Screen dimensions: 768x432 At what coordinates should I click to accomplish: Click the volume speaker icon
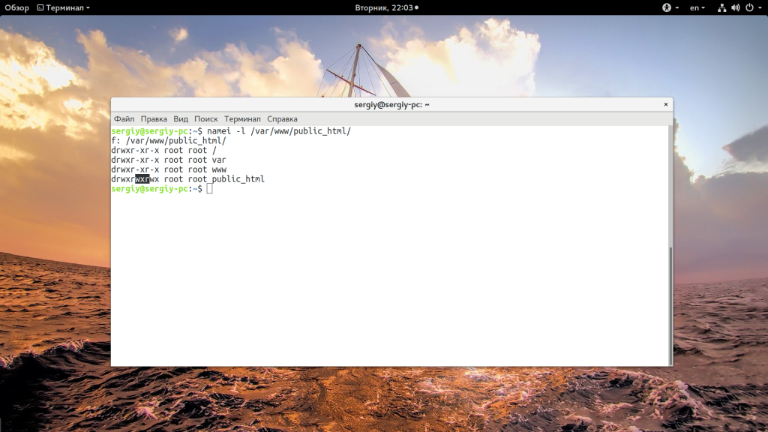tap(735, 7)
